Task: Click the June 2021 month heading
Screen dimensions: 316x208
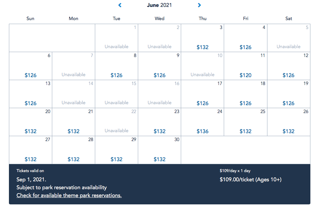Action: pos(159,5)
